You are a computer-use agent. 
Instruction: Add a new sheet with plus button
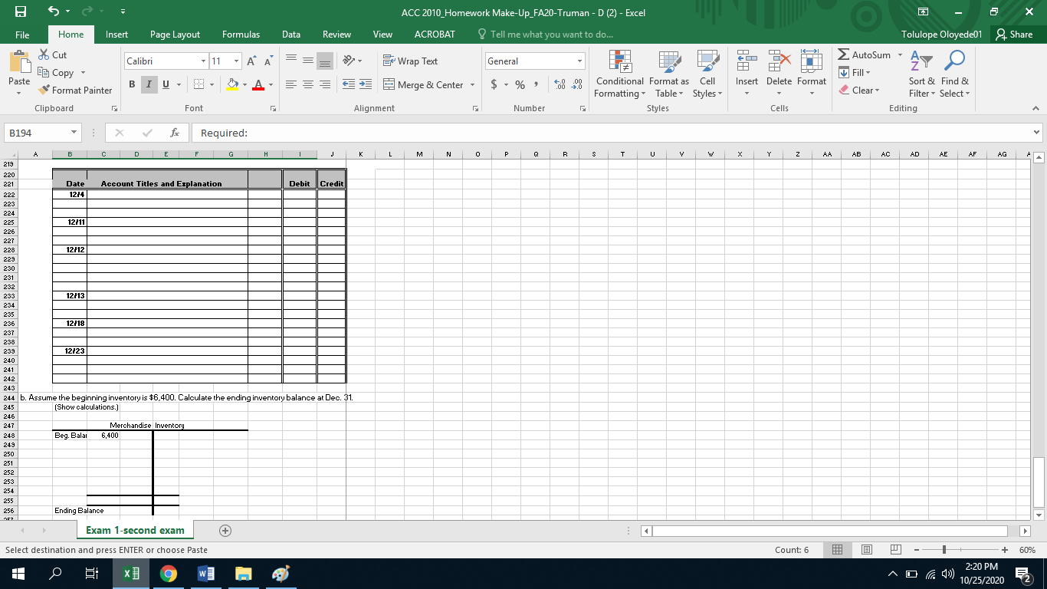click(225, 531)
